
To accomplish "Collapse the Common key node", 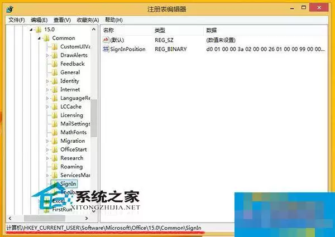I will [x=39, y=38].
